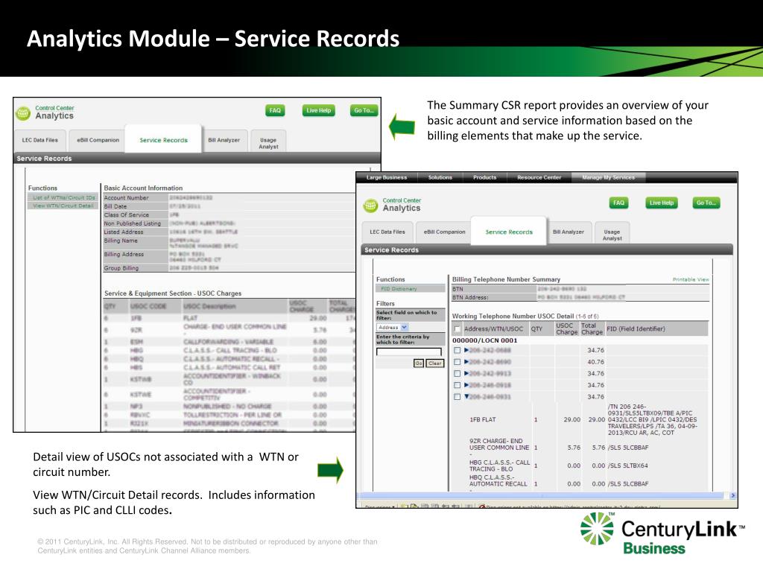Image resolution: width=763 pixels, height=572 pixels.
Task: Click the FAQ button in the back window
Action: pos(275,110)
